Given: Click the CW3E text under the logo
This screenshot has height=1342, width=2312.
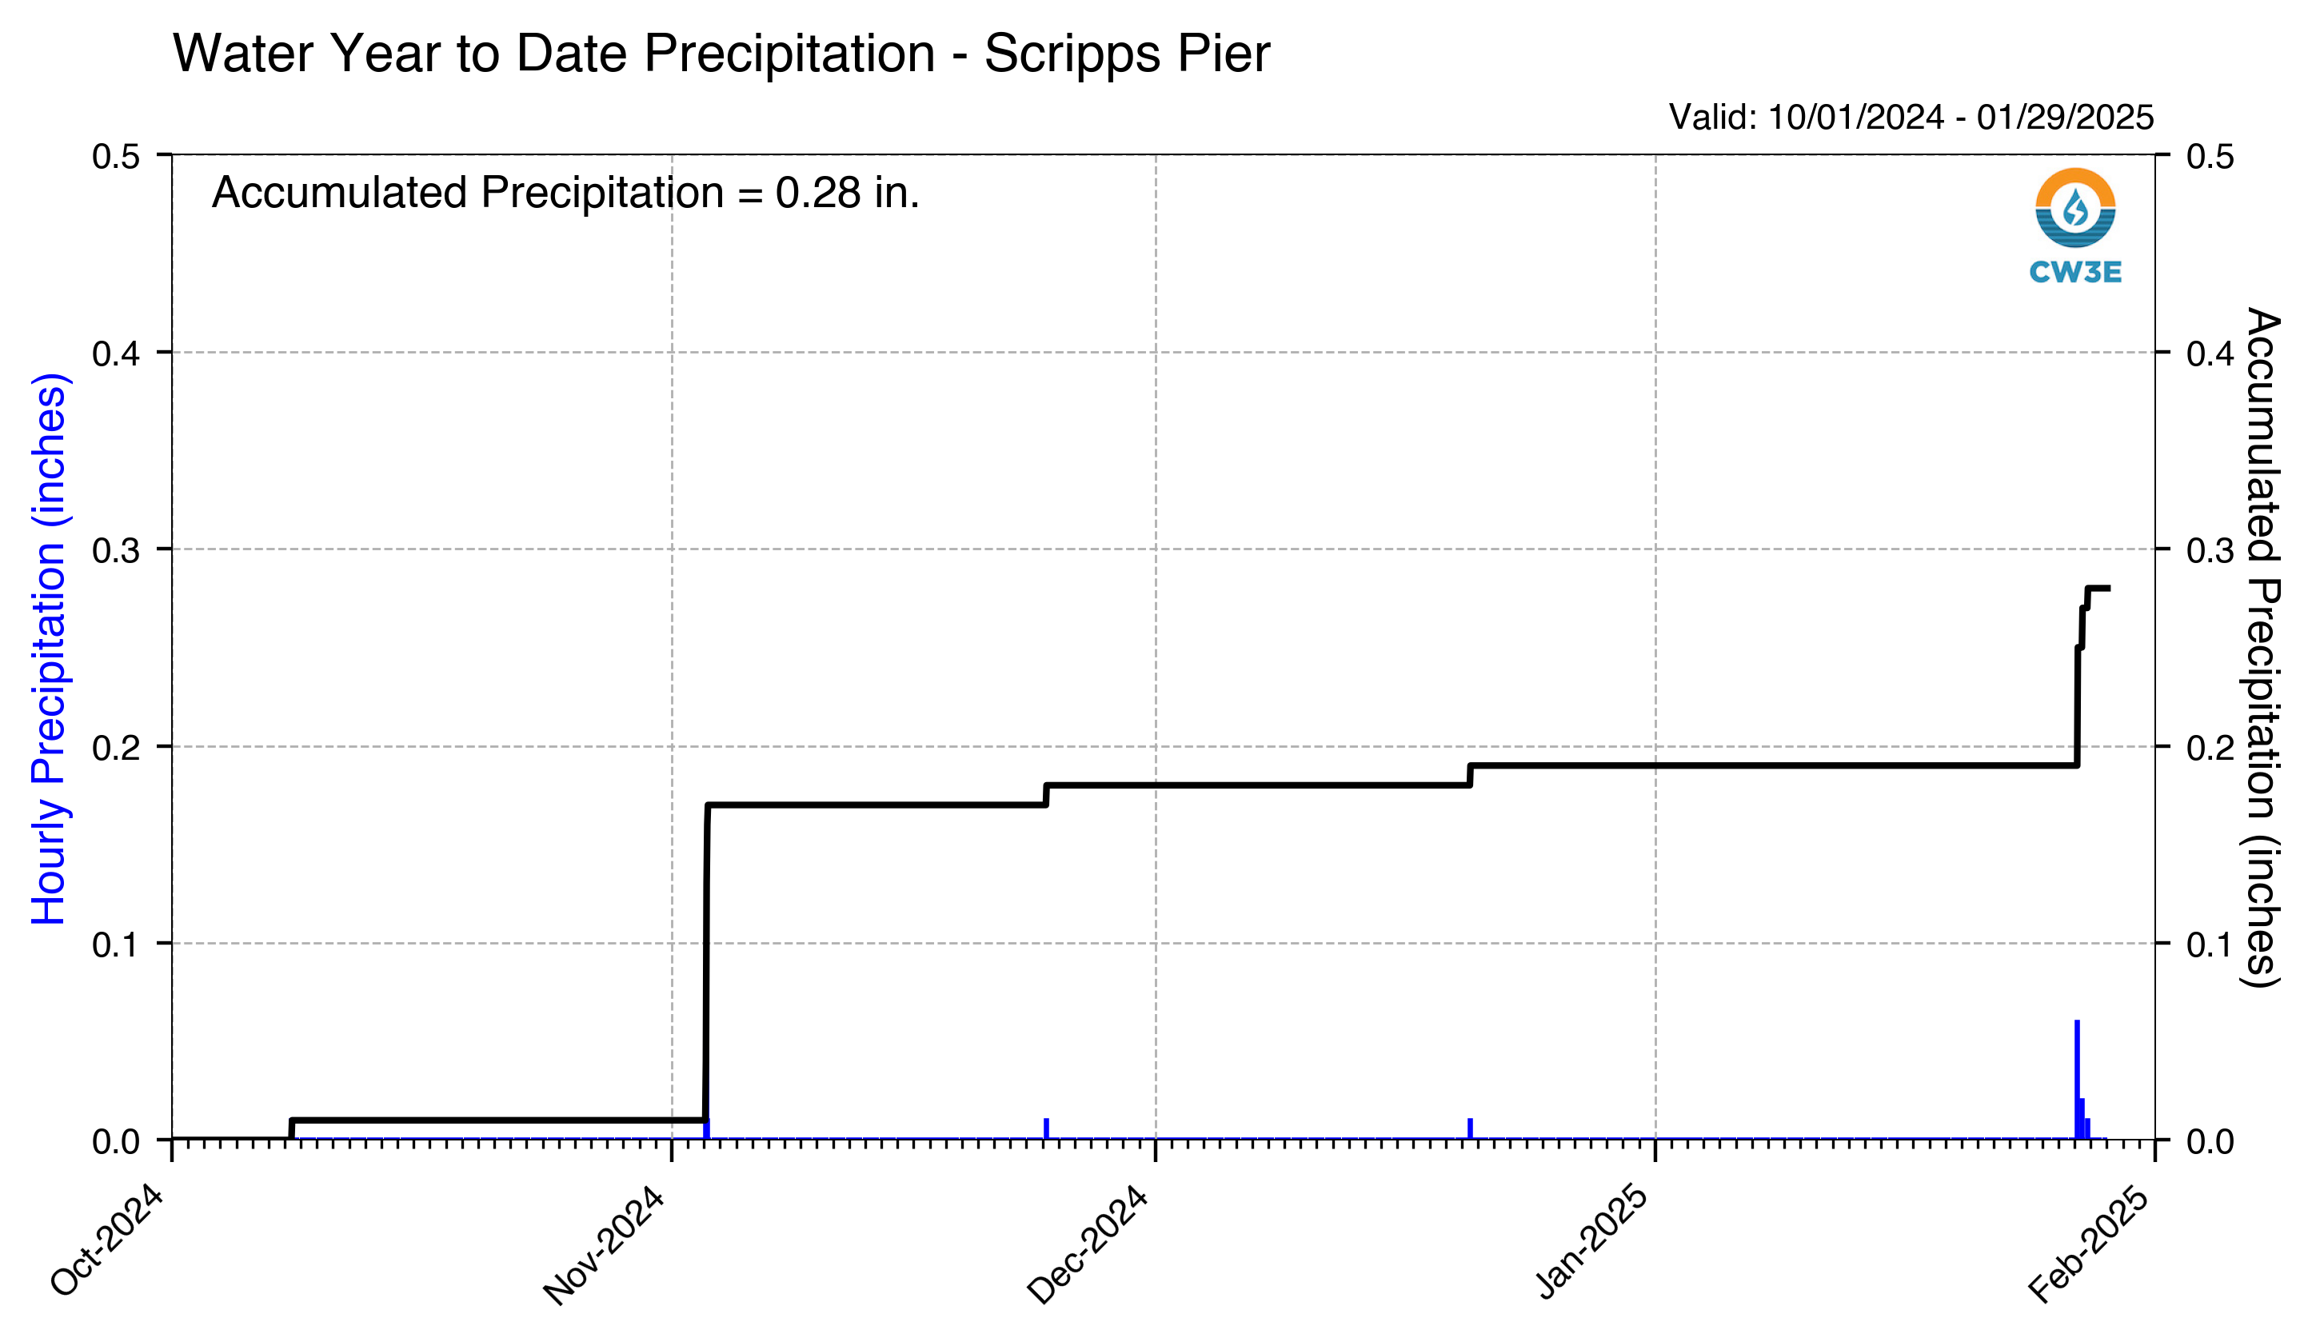Looking at the screenshot, I should point(2074,271).
